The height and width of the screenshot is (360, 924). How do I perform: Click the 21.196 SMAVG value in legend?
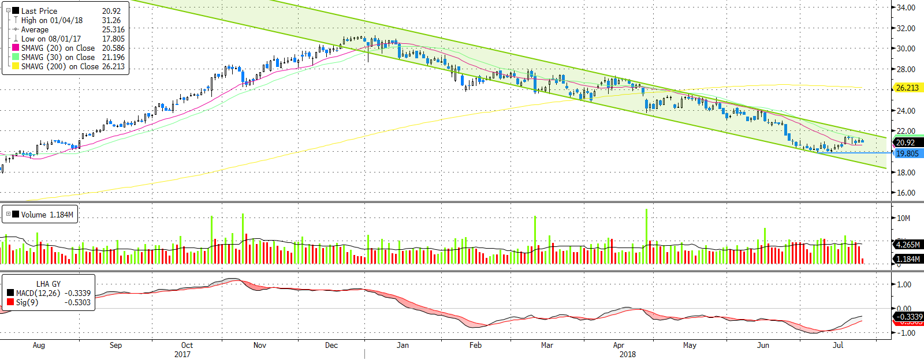point(113,57)
